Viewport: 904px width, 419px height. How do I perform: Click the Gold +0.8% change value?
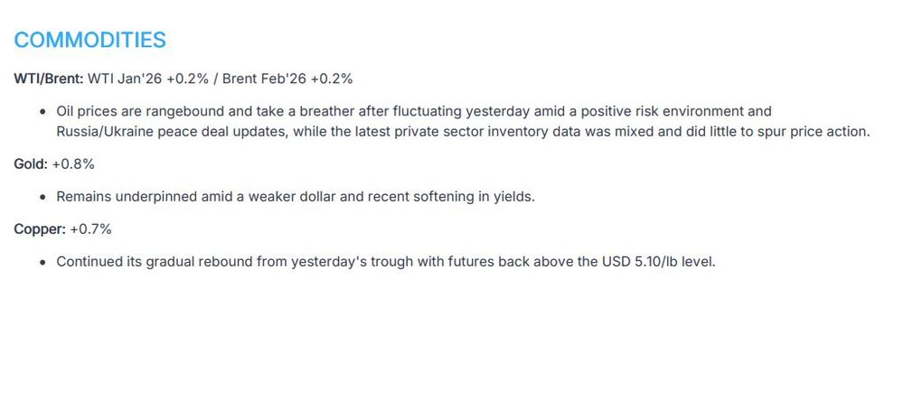73,164
